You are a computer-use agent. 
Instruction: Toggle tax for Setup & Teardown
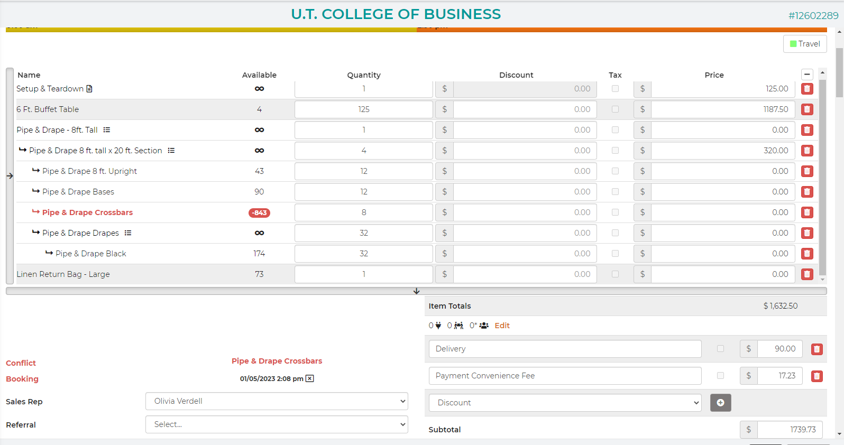pyautogui.click(x=615, y=89)
